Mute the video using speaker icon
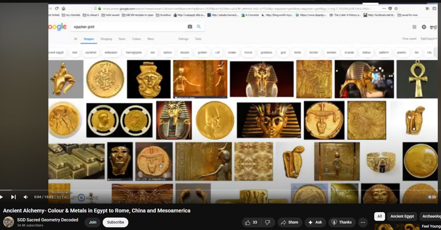Screen dimensions: 441x230 pyautogui.click(x=26, y=197)
